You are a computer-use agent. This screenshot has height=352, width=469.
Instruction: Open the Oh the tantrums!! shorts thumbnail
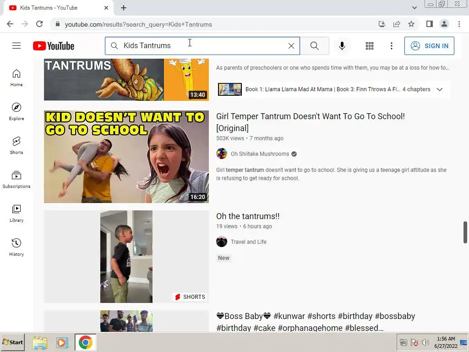(126, 257)
